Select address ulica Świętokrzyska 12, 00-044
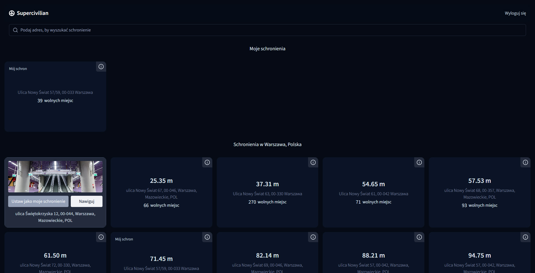The image size is (535, 273). tap(55, 217)
